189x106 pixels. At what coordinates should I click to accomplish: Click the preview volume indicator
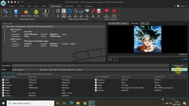pos(184,59)
